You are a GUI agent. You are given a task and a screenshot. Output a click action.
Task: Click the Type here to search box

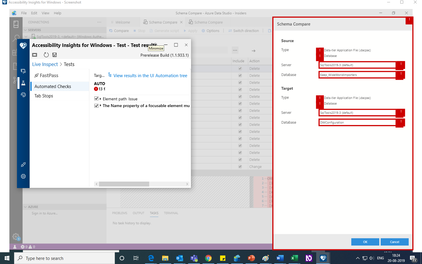pos(64,258)
